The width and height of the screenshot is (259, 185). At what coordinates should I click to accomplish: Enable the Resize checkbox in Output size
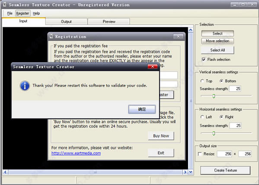(x=200, y=154)
